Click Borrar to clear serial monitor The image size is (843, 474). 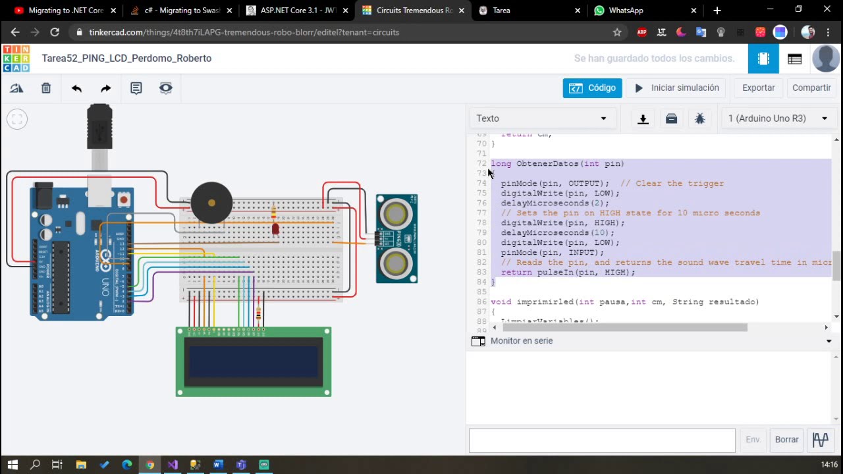[786, 440]
